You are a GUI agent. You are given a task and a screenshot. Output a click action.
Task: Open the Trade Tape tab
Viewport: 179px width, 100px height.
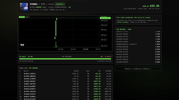[23, 68]
